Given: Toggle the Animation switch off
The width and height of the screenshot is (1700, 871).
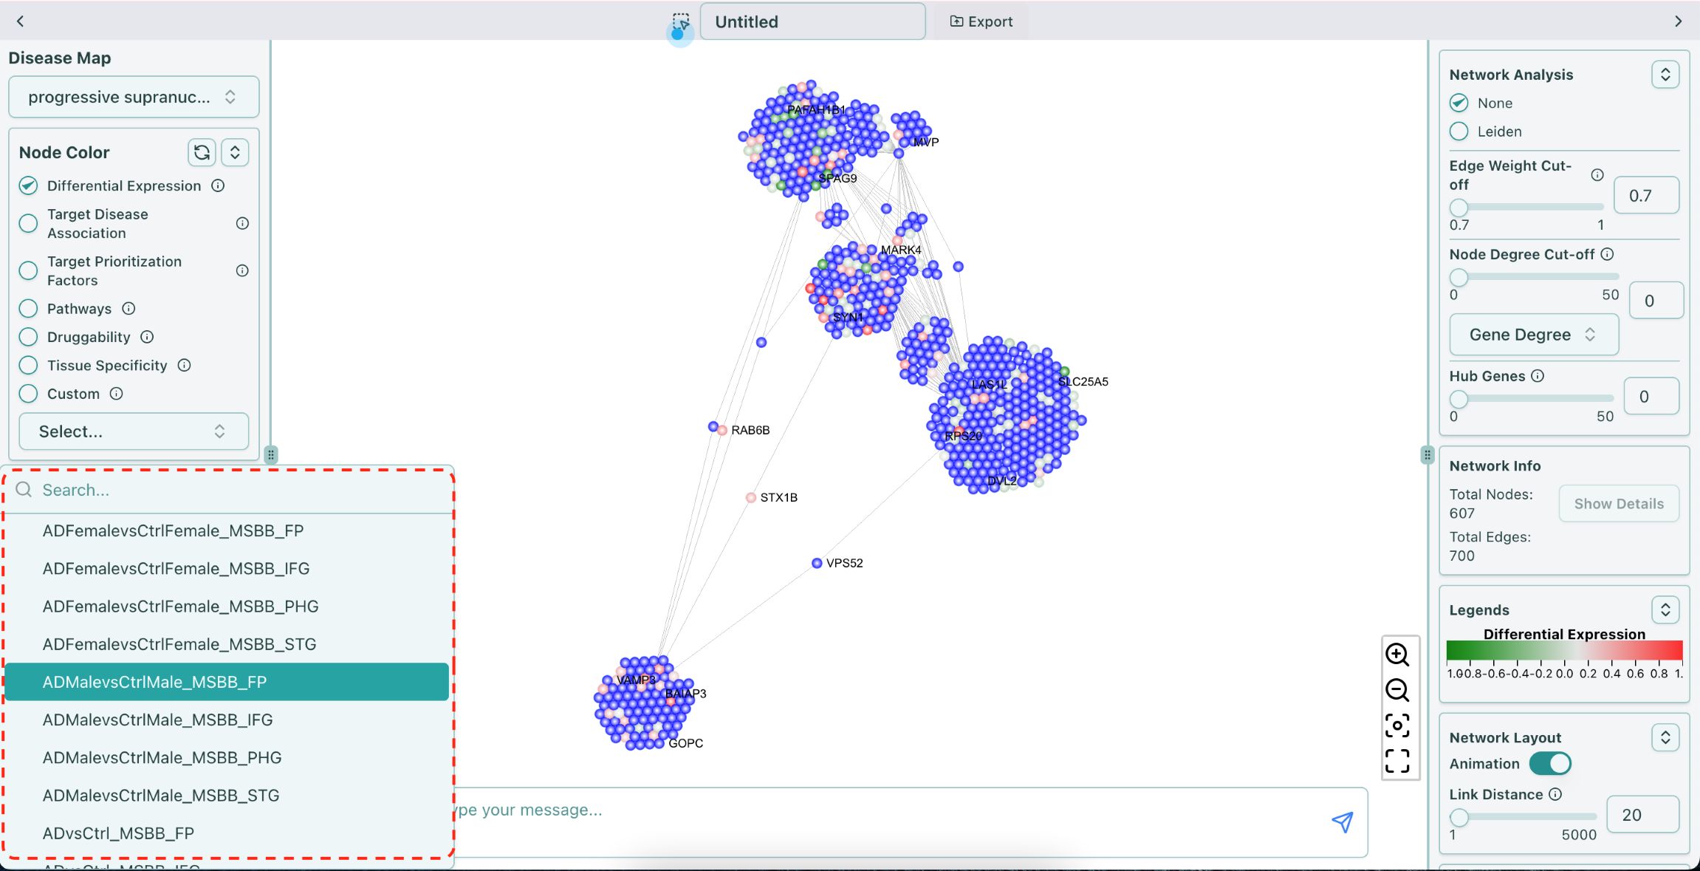Looking at the screenshot, I should [1549, 763].
